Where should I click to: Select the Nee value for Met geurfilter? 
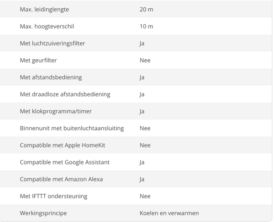[145, 60]
